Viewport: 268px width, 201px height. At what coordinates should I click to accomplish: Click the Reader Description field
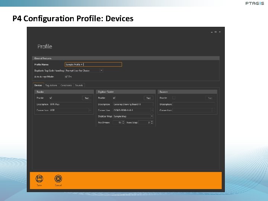71,104
